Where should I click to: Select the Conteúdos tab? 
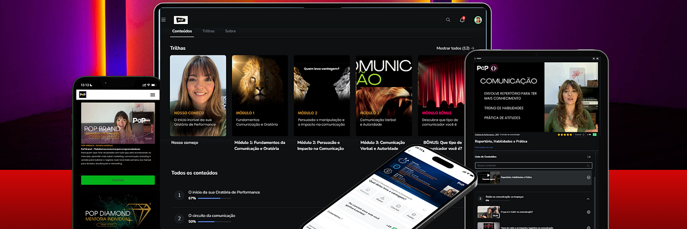point(182,31)
